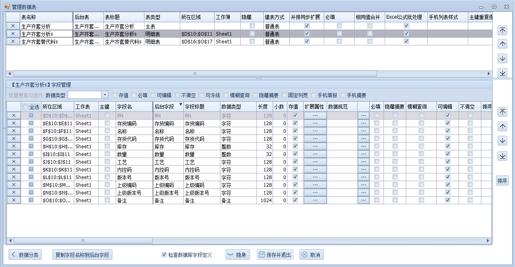
Task: Click the lower move-to-bottom arrow button
Action: (x=502, y=156)
